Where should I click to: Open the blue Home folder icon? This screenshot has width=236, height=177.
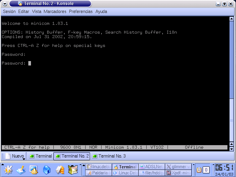point(47,170)
